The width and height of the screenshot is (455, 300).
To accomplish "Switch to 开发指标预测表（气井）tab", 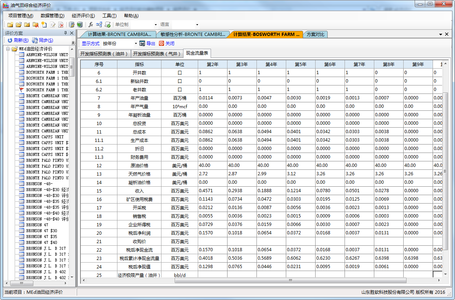I will coord(157,54).
